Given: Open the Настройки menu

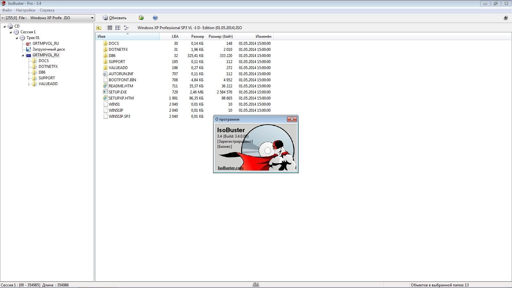Looking at the screenshot, I should click(x=26, y=10).
